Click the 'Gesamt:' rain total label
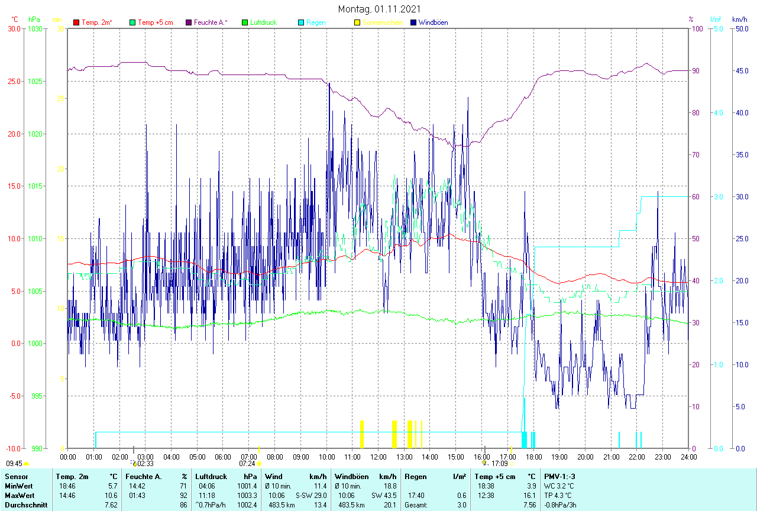Viewport: 757px width, 511px height. 415,505
